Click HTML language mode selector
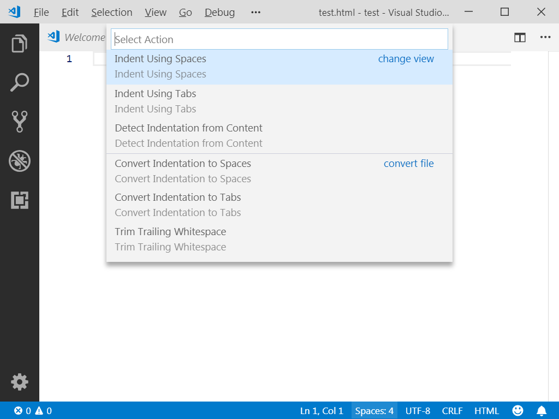This screenshot has height=419, width=559. pos(486,411)
